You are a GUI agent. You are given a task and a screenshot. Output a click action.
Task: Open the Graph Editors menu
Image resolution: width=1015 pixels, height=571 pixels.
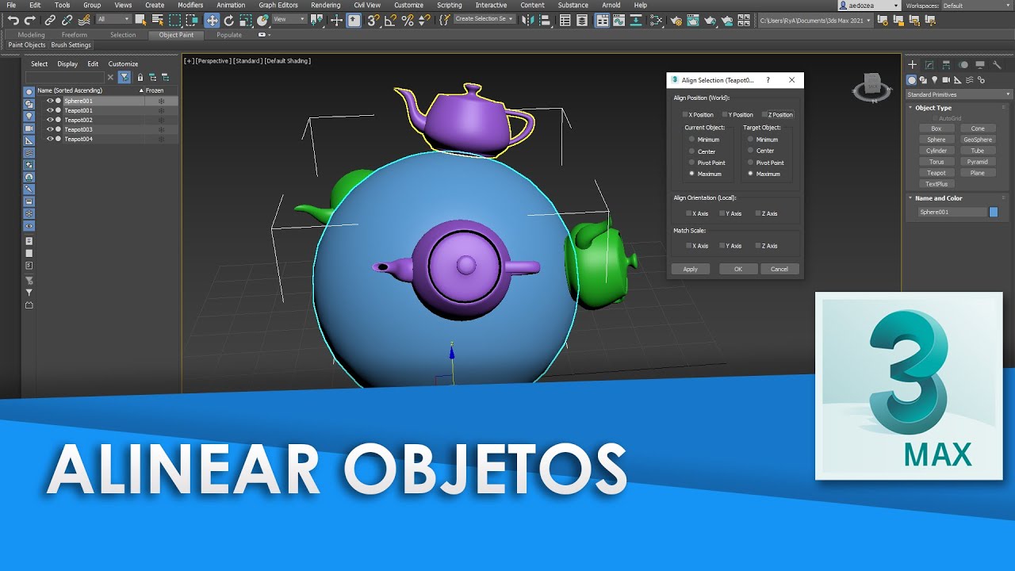tap(278, 5)
